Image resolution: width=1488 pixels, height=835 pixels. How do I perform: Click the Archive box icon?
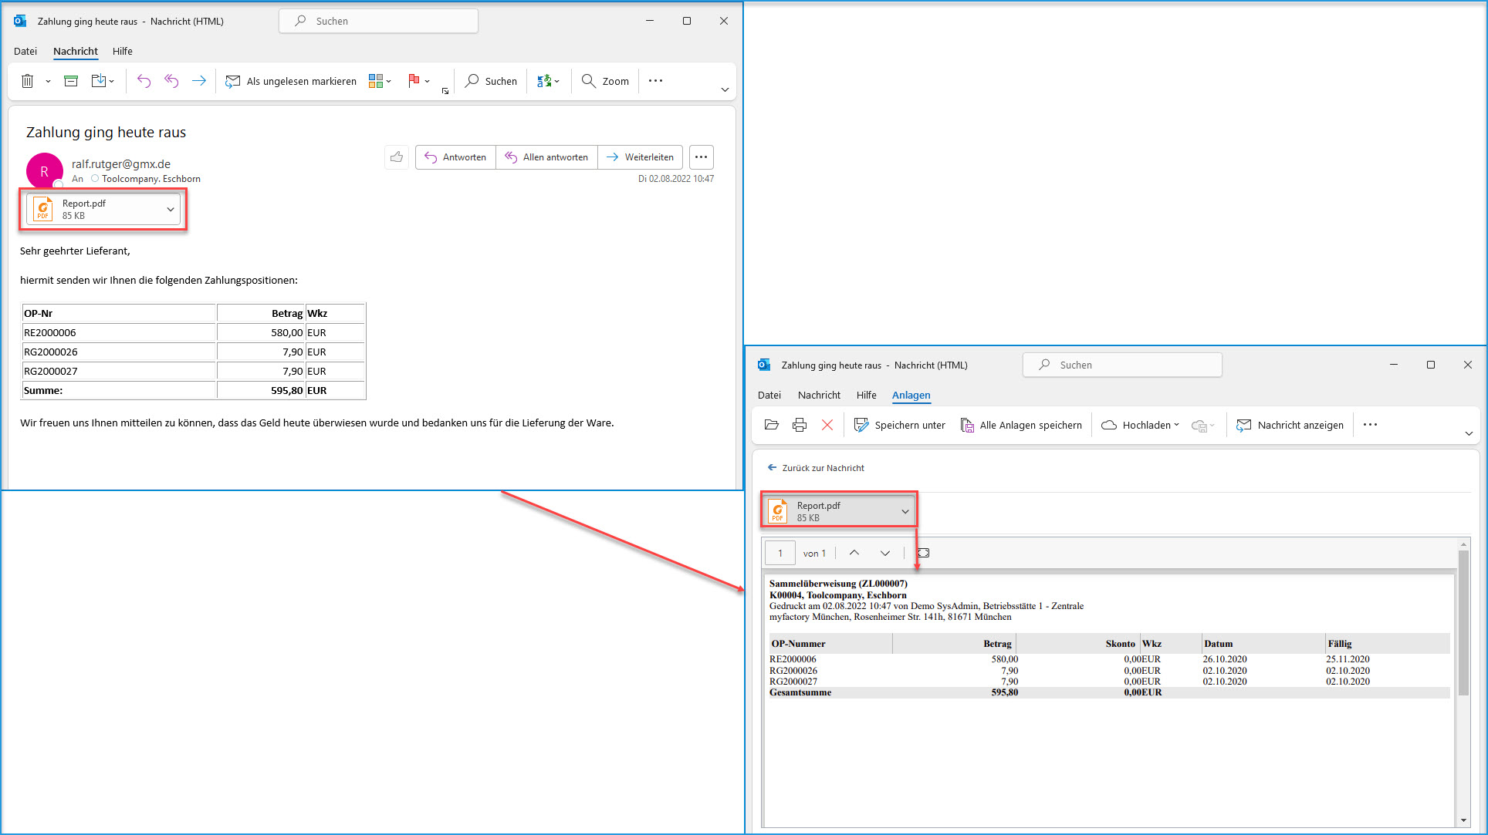71,81
